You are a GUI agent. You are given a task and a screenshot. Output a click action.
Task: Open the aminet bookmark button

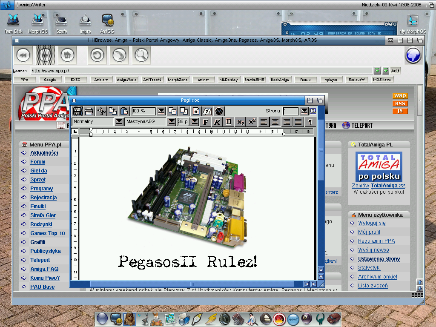pyautogui.click(x=203, y=80)
